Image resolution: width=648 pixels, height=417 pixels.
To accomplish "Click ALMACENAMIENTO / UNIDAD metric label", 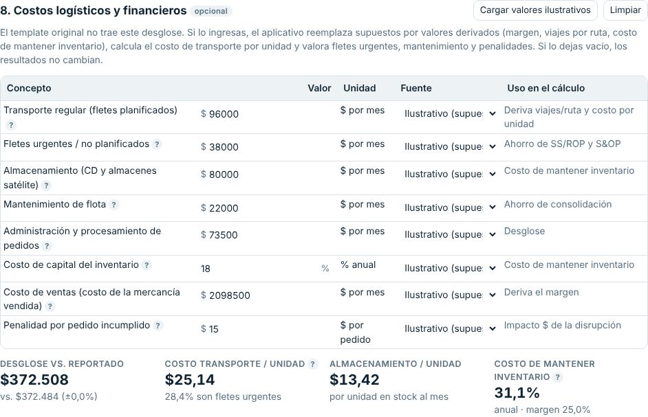I will click(x=395, y=364).
